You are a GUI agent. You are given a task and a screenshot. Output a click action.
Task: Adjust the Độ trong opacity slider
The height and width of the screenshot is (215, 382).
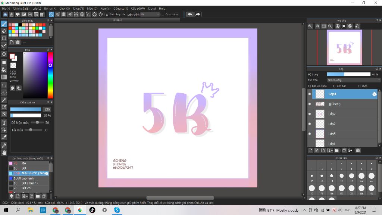(349, 74)
